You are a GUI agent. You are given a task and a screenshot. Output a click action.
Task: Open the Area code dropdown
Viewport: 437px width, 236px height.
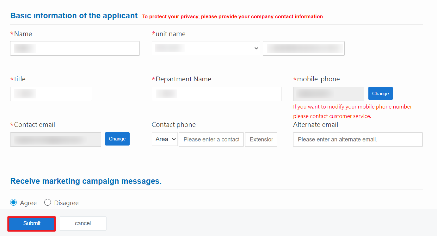coord(165,139)
